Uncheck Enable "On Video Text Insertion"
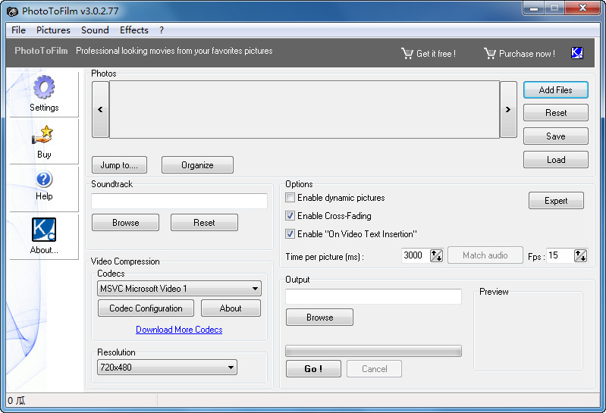Viewport: 606px width, 413px height. [x=290, y=234]
